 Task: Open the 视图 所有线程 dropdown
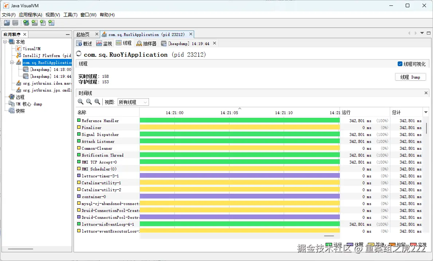[x=133, y=102]
